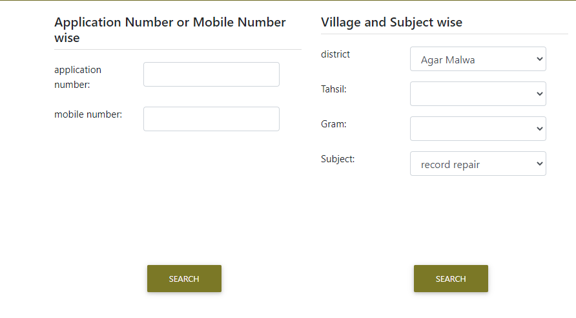Click the 'Village and Subject wise' heading

[x=391, y=22]
